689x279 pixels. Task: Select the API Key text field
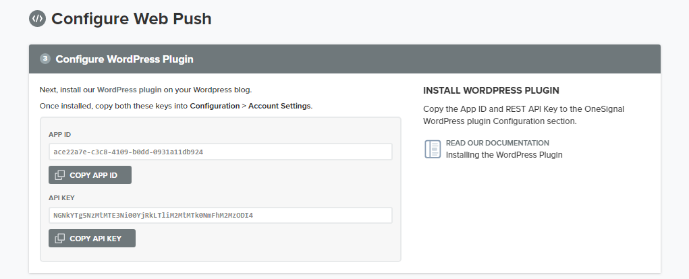(x=220, y=216)
